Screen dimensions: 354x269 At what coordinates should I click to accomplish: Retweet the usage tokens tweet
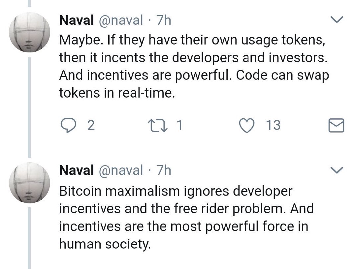(157, 126)
